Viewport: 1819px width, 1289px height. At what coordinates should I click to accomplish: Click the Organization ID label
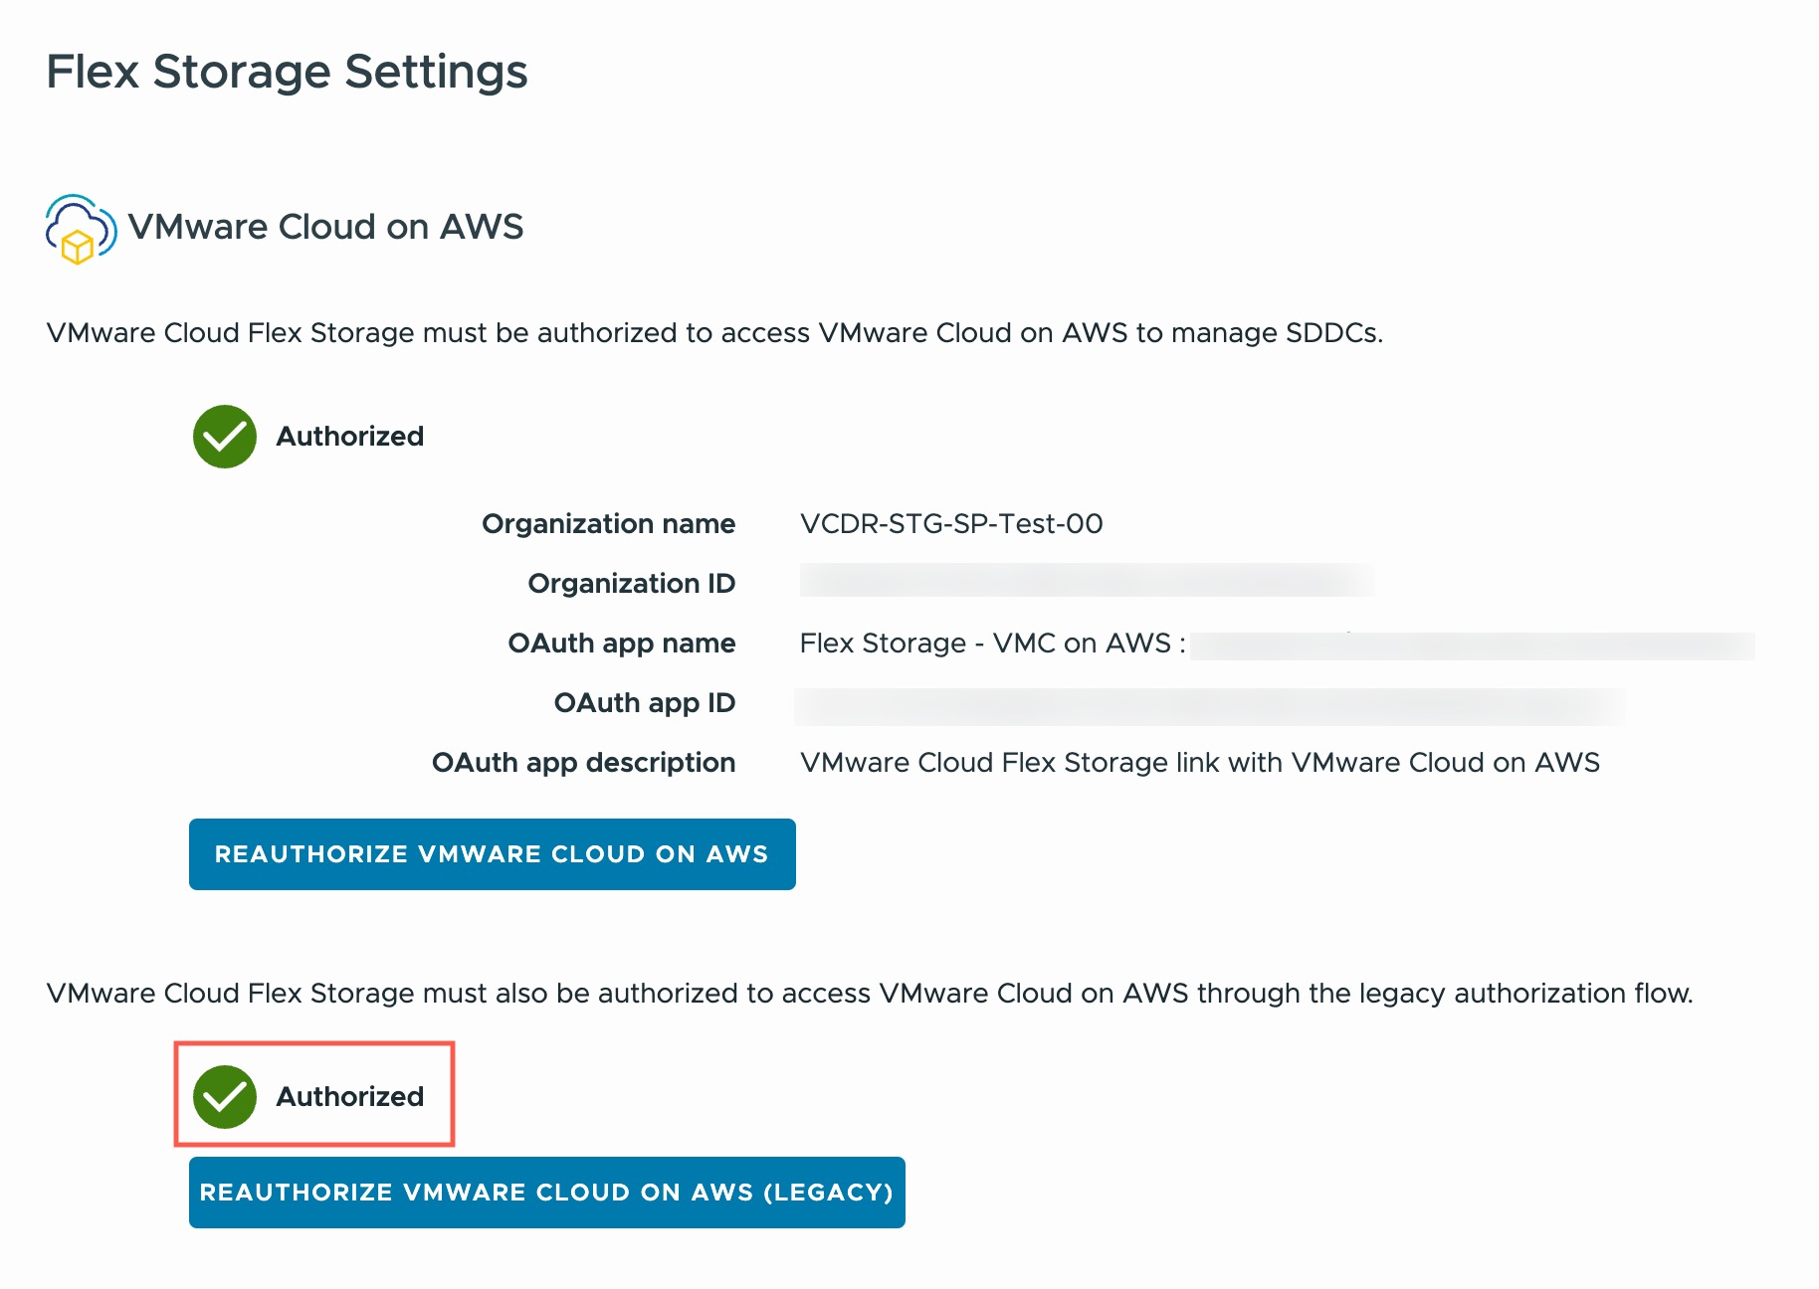tap(632, 584)
